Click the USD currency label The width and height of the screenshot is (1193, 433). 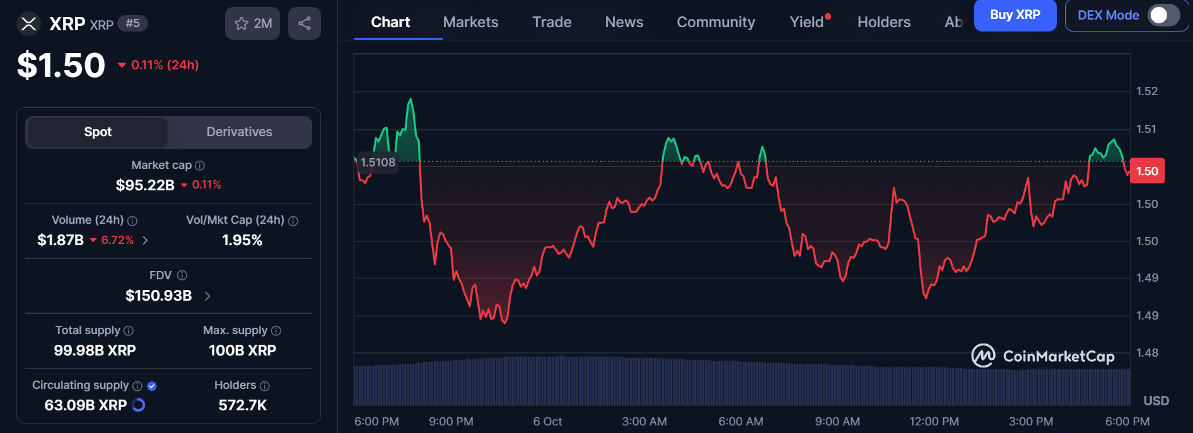1156,401
